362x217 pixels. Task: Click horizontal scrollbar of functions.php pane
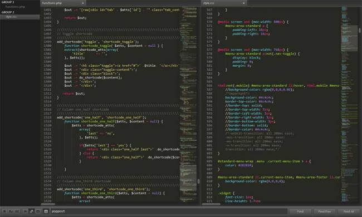(48, 204)
